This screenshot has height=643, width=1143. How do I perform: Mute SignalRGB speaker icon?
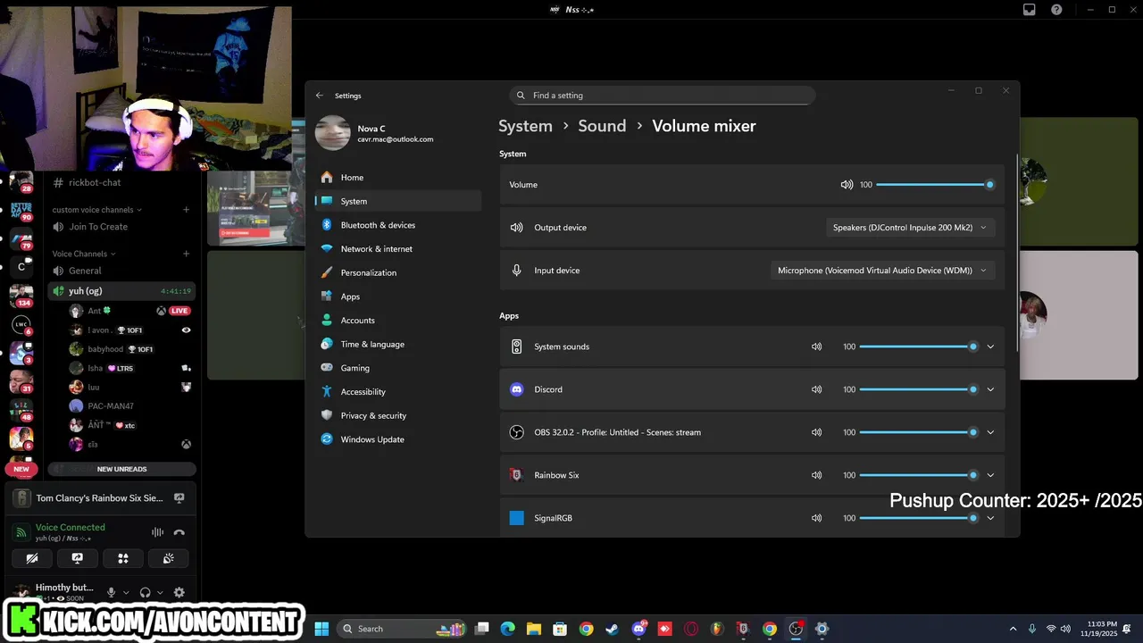(816, 518)
